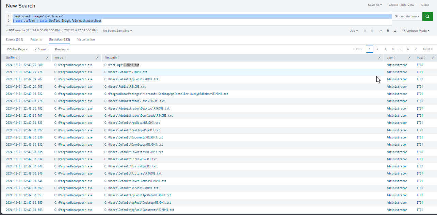Screen dimensions: 437x215
Task: Sort results by the user column header
Action: tap(390, 57)
